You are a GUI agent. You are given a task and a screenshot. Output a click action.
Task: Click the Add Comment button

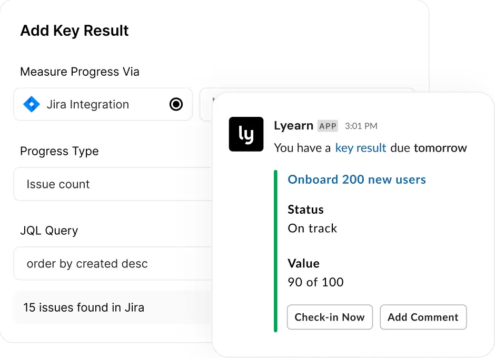[423, 317]
